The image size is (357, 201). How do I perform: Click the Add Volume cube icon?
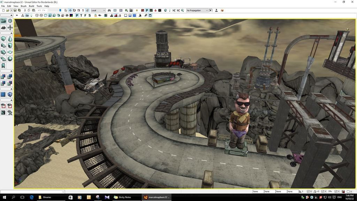pos(10,94)
